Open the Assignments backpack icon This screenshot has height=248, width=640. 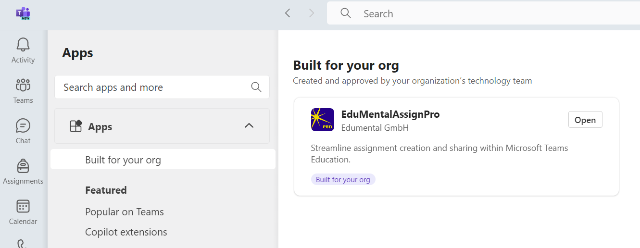[x=23, y=166]
